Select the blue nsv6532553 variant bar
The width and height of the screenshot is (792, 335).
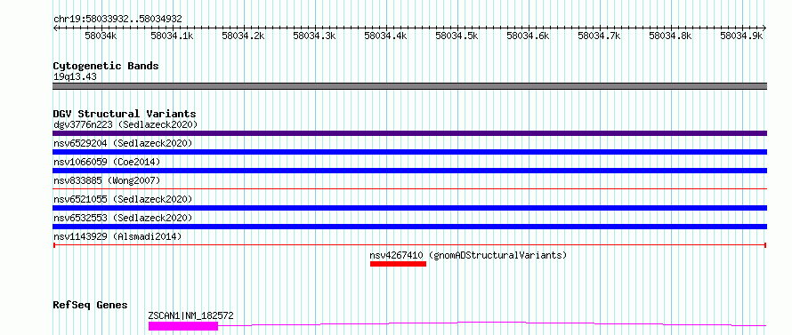click(x=409, y=227)
